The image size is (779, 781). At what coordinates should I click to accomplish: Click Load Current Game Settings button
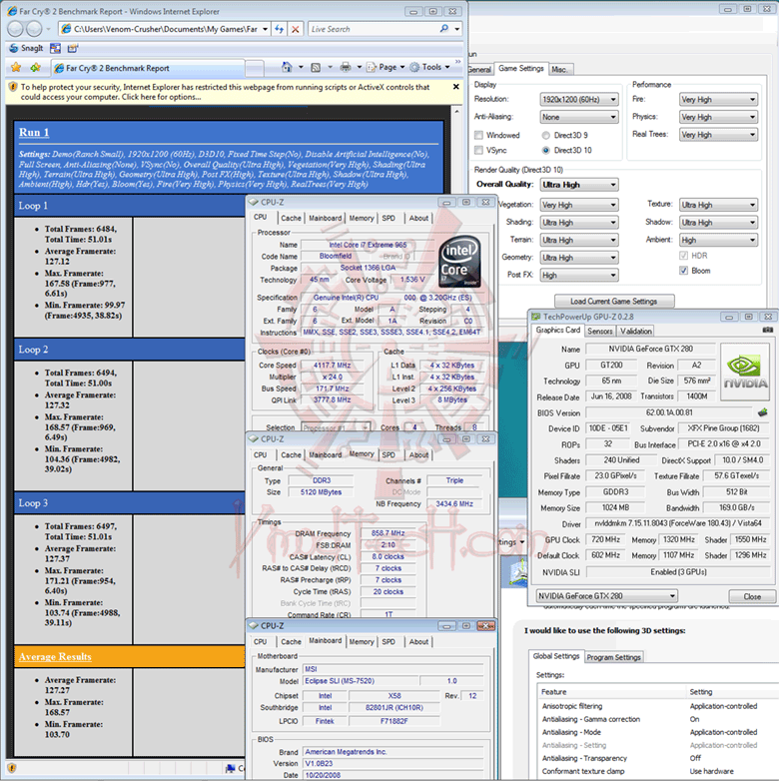coord(613,302)
